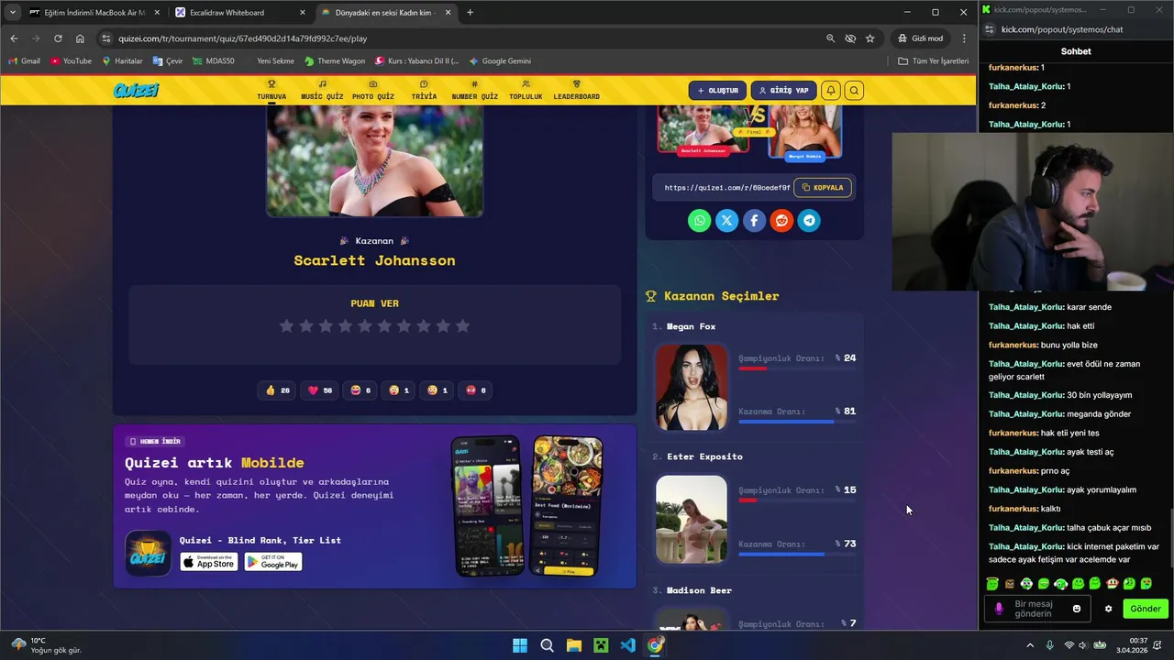Rate with the first star

[286, 325]
